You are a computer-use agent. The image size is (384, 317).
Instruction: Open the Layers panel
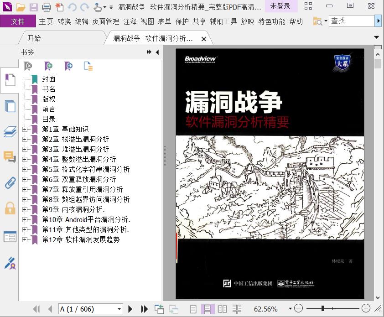pos(10,131)
